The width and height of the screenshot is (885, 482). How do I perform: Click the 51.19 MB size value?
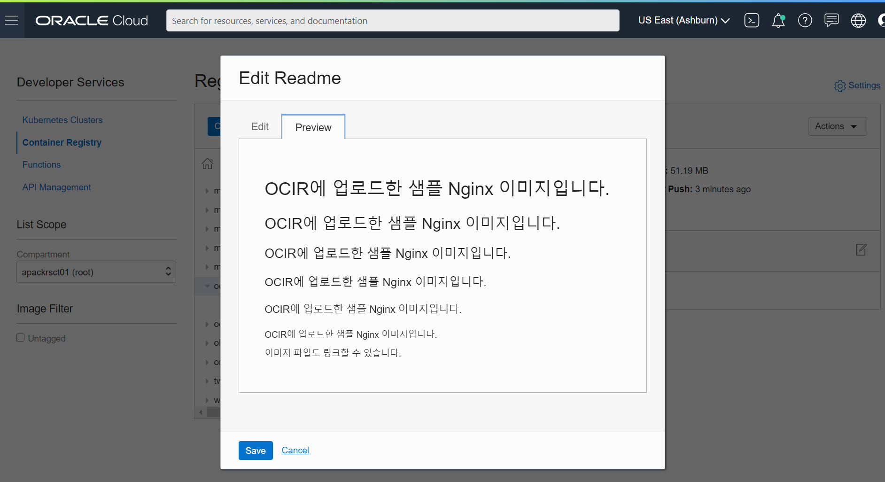[x=689, y=171]
